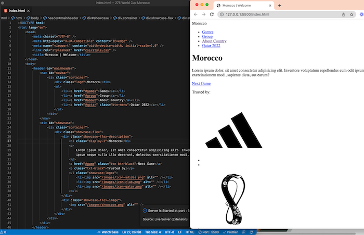This screenshot has height=235, width=364.
Task: Open a new Chrome tab with plus
Action: [x=280, y=5]
